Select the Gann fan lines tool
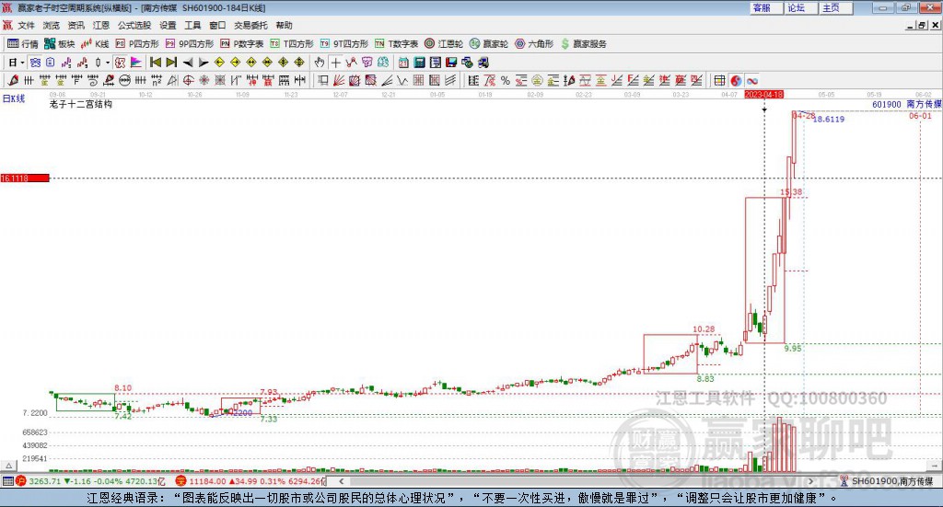Image resolution: width=943 pixels, height=507 pixels. point(339,80)
